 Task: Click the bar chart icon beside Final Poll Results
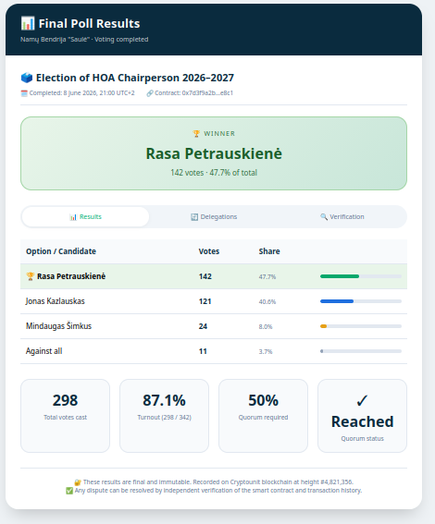pyautogui.click(x=28, y=24)
